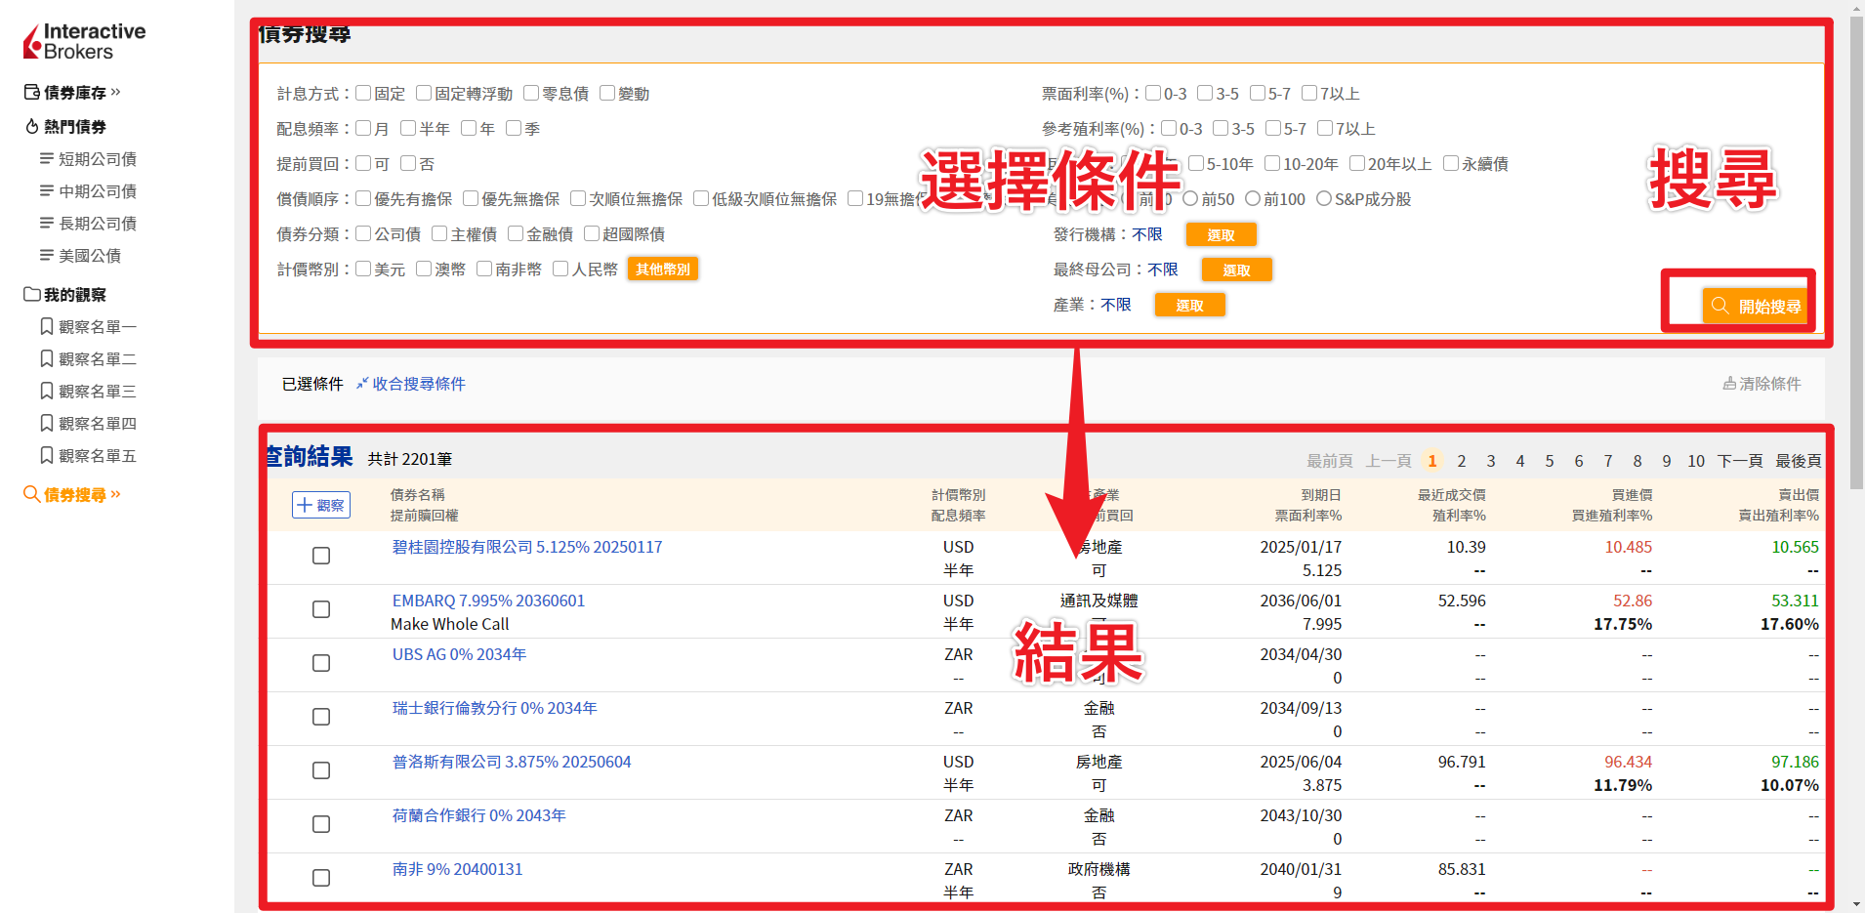The width and height of the screenshot is (1865, 913).
Task: Click bookmark icon of 觀察名單四
Action: (46, 423)
